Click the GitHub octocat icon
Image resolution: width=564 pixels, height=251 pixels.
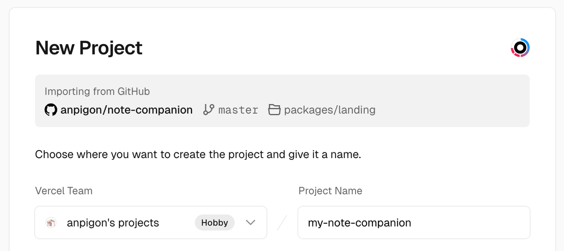tap(51, 110)
